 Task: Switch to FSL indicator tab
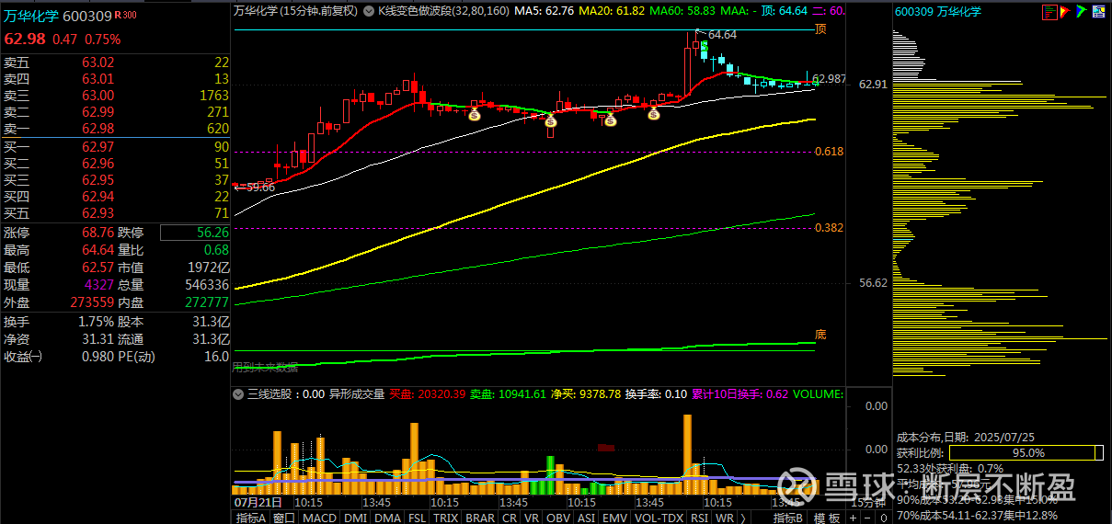[x=418, y=518]
